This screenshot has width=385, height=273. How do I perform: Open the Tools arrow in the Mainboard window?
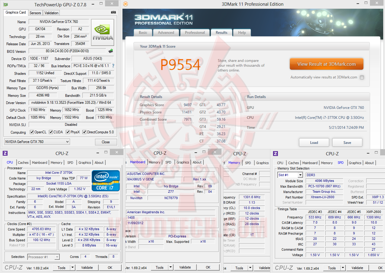point(170,267)
